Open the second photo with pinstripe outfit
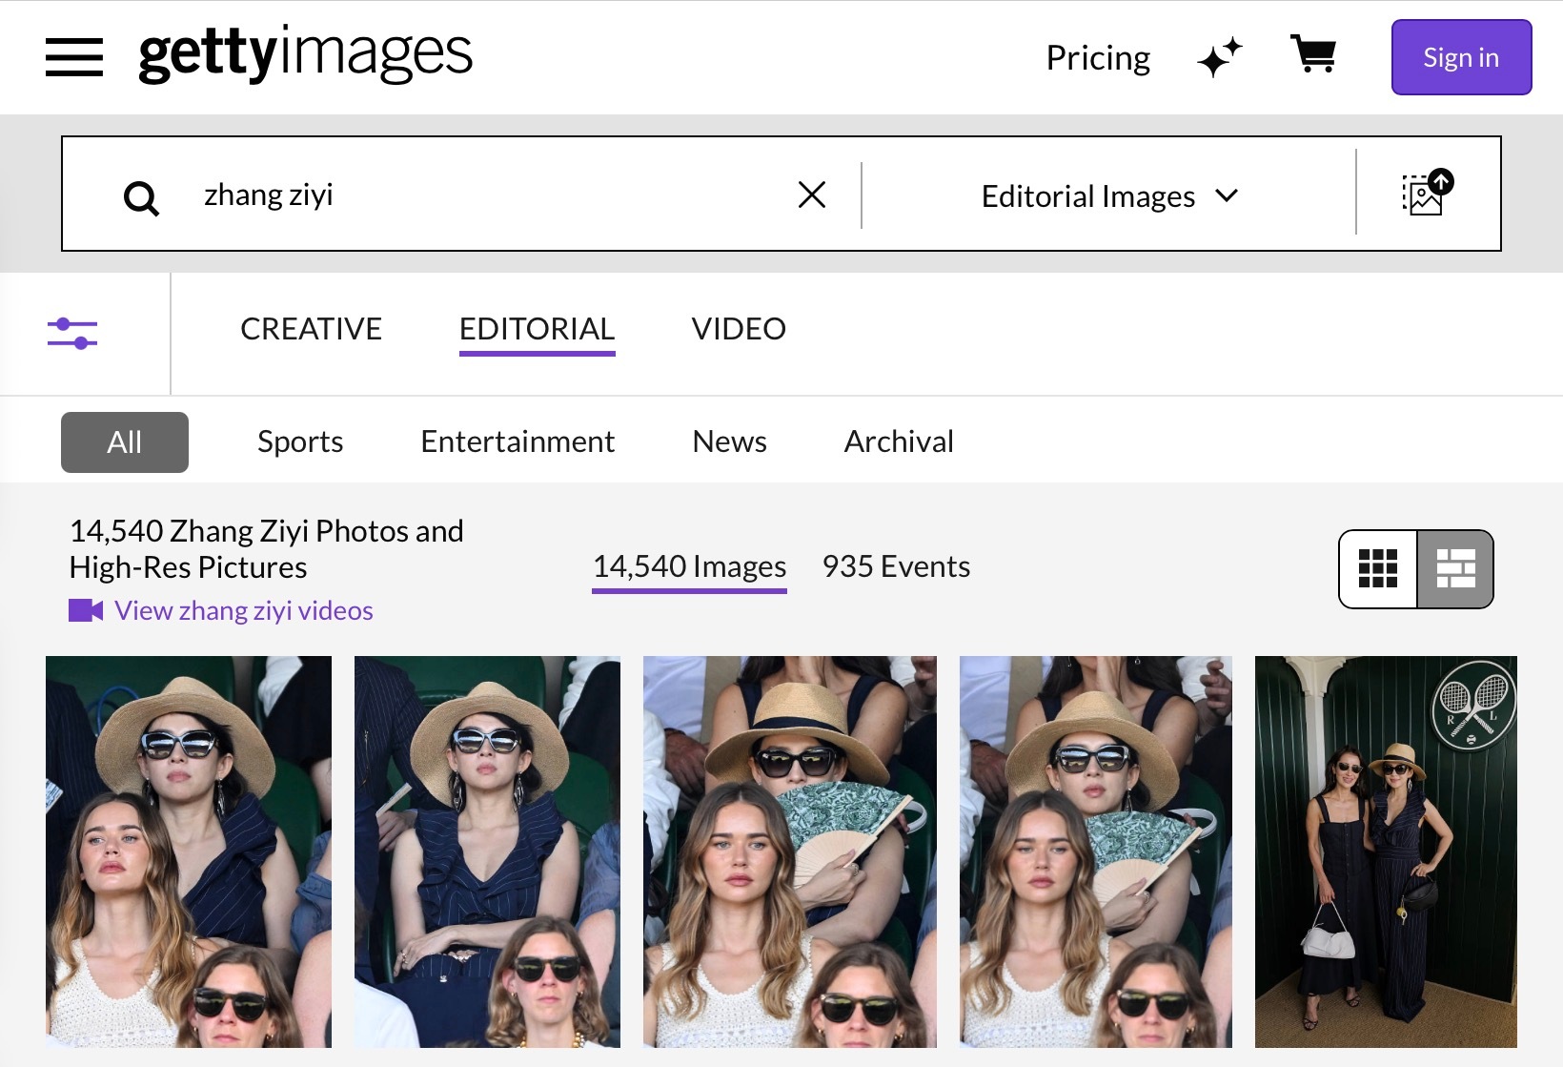The height and width of the screenshot is (1067, 1563). pos(487,852)
